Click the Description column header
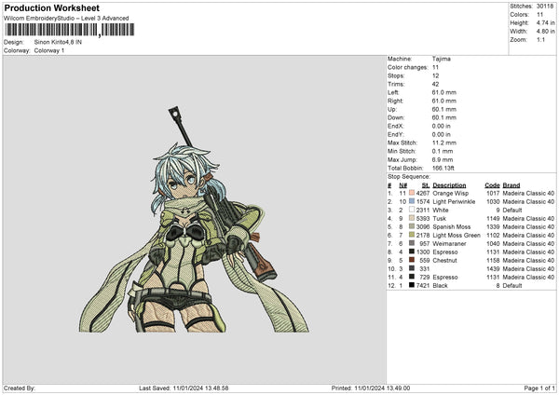The height and width of the screenshot is (395, 559). (x=449, y=184)
